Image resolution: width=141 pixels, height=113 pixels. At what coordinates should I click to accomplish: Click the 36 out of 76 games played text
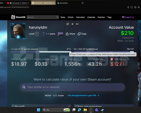(24, 49)
